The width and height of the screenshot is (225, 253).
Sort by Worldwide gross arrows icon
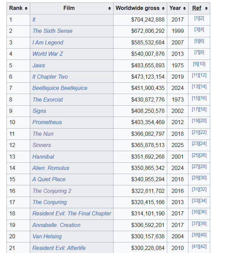point(163,9)
